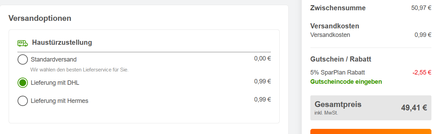Click the Standardversand label text
The width and height of the screenshot is (439, 134).
coord(54,59)
